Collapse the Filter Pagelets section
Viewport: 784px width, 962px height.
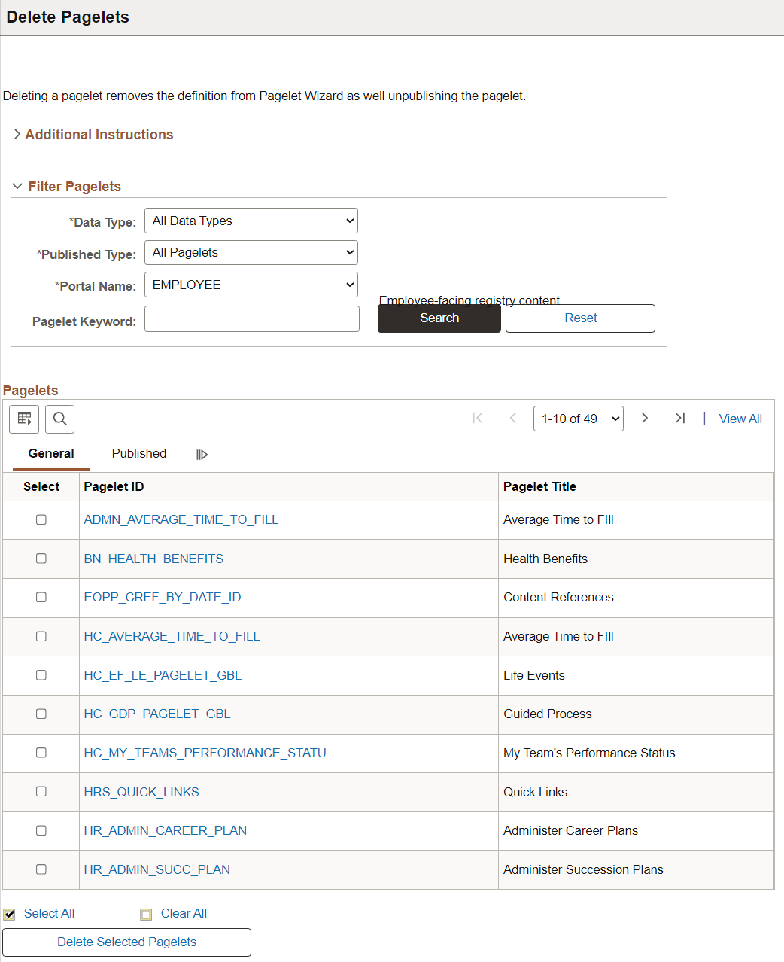coord(74,186)
